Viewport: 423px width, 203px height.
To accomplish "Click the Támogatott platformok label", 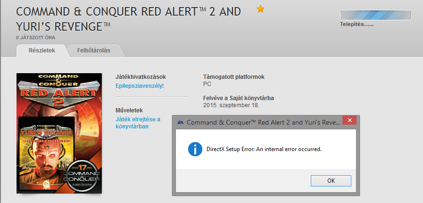I will (x=234, y=77).
